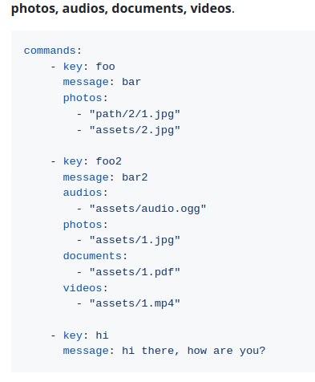
Task: Click the first 'key' property with value foo
Action: click(73, 67)
